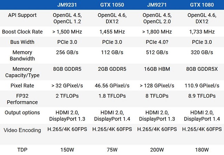Screen dimensions: 224x155
Task: Click the Memory Bandwidth row label
Action: (x=22, y=56)
